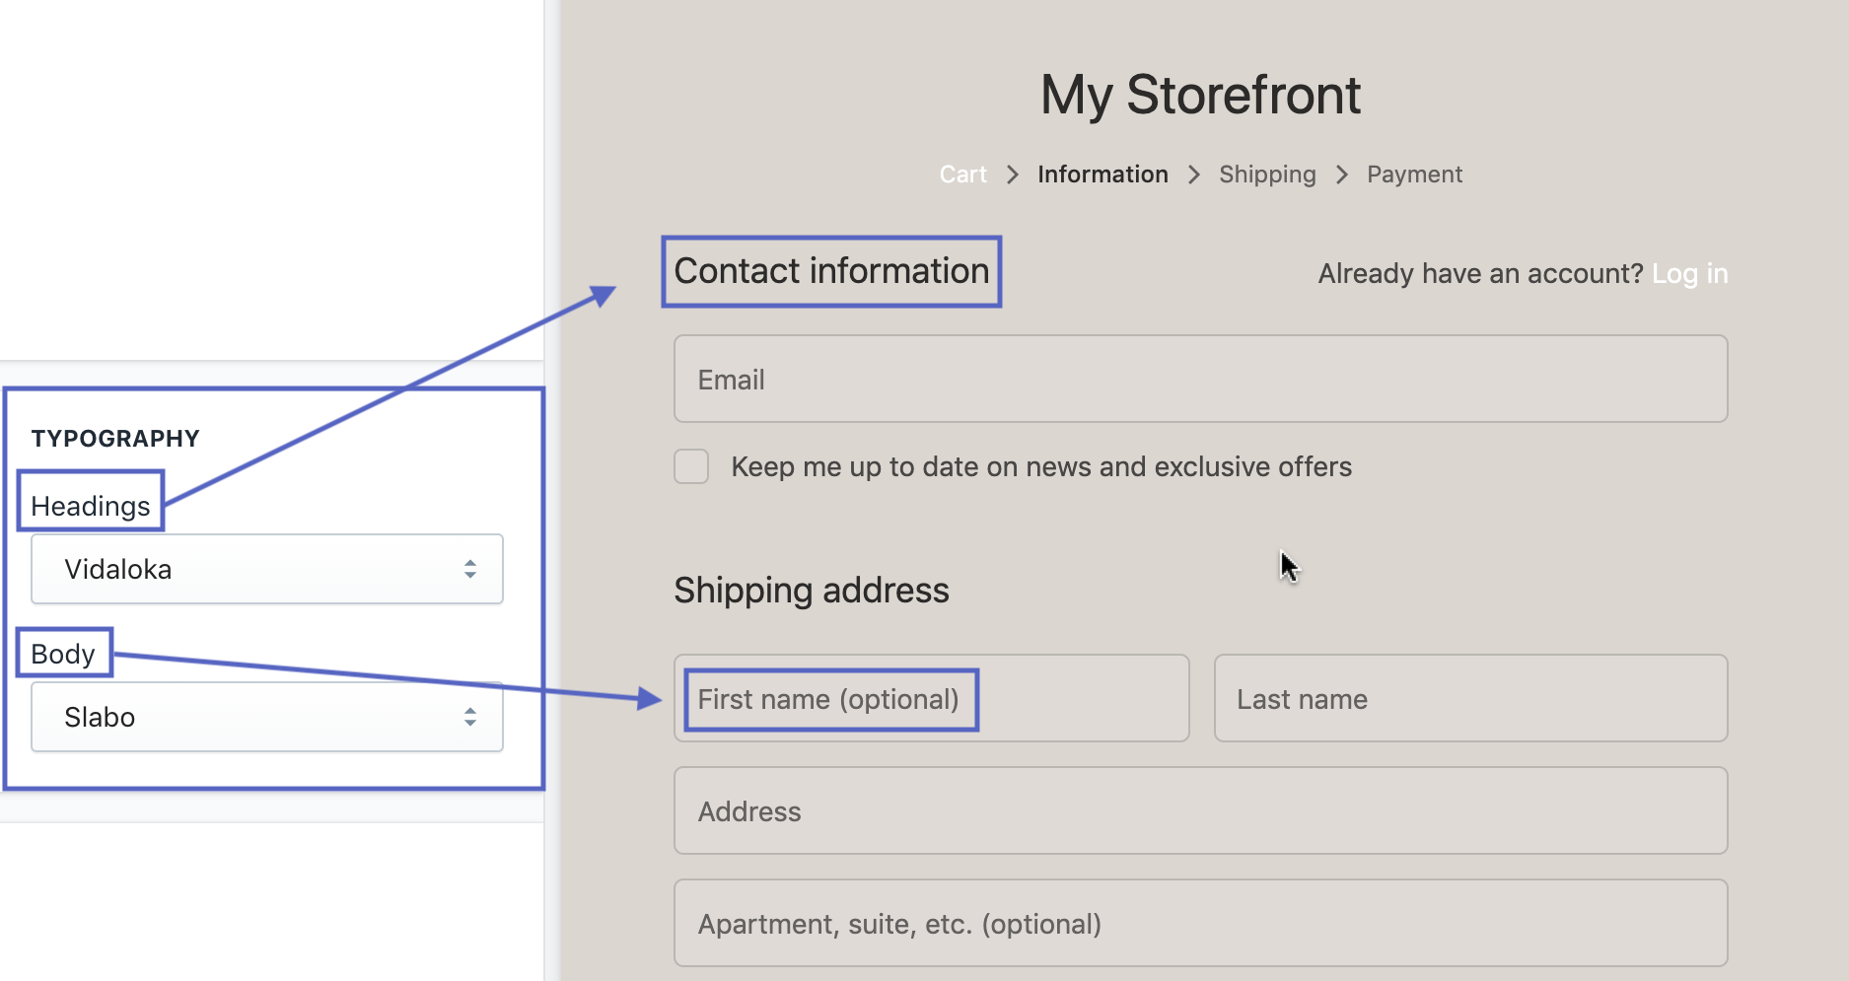Screen dimensions: 1849x981
Task: Click the Apartment, suite, etc. field
Action: (1200, 923)
